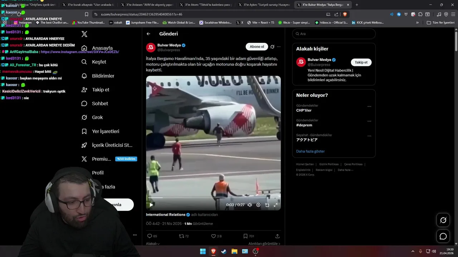Click Takip et for Bulvar Medya
This screenshot has width=458, height=257.
(361, 62)
